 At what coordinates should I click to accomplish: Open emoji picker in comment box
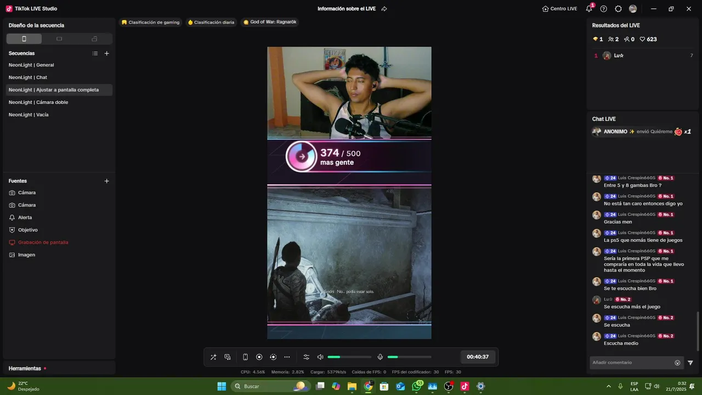(677, 363)
